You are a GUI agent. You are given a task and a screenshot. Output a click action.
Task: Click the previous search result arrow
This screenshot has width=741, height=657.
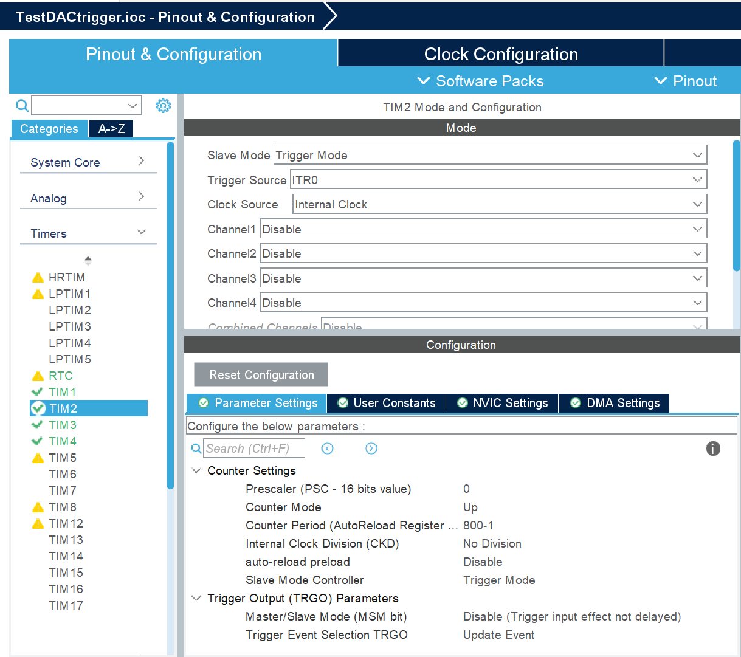point(327,448)
